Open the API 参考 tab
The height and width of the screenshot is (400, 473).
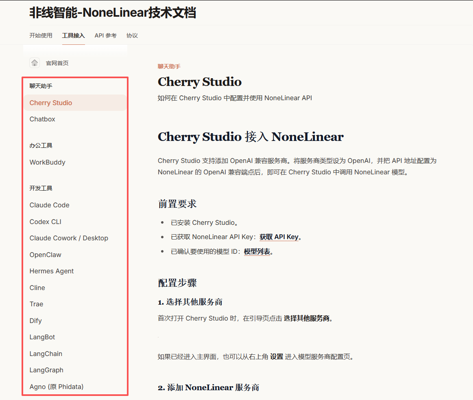[106, 35]
